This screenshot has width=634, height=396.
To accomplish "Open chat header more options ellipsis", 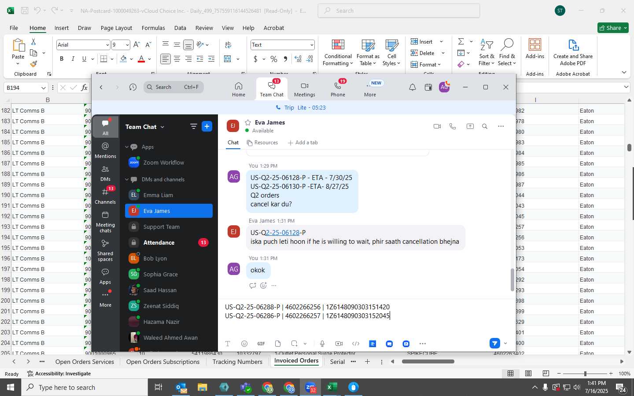I will pyautogui.click(x=501, y=126).
